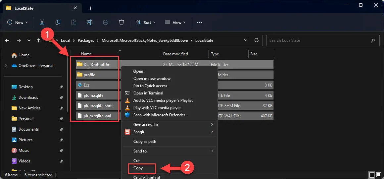This screenshot has height=179, width=384.
Task: Go forward with the right arrow
Action: (x=19, y=40)
